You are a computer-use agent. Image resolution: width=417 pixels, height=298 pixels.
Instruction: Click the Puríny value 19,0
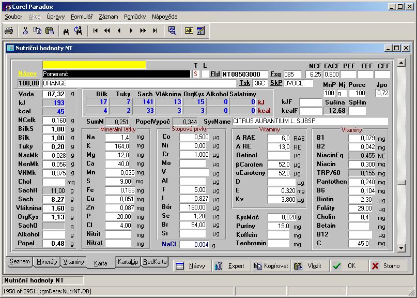click(x=279, y=226)
